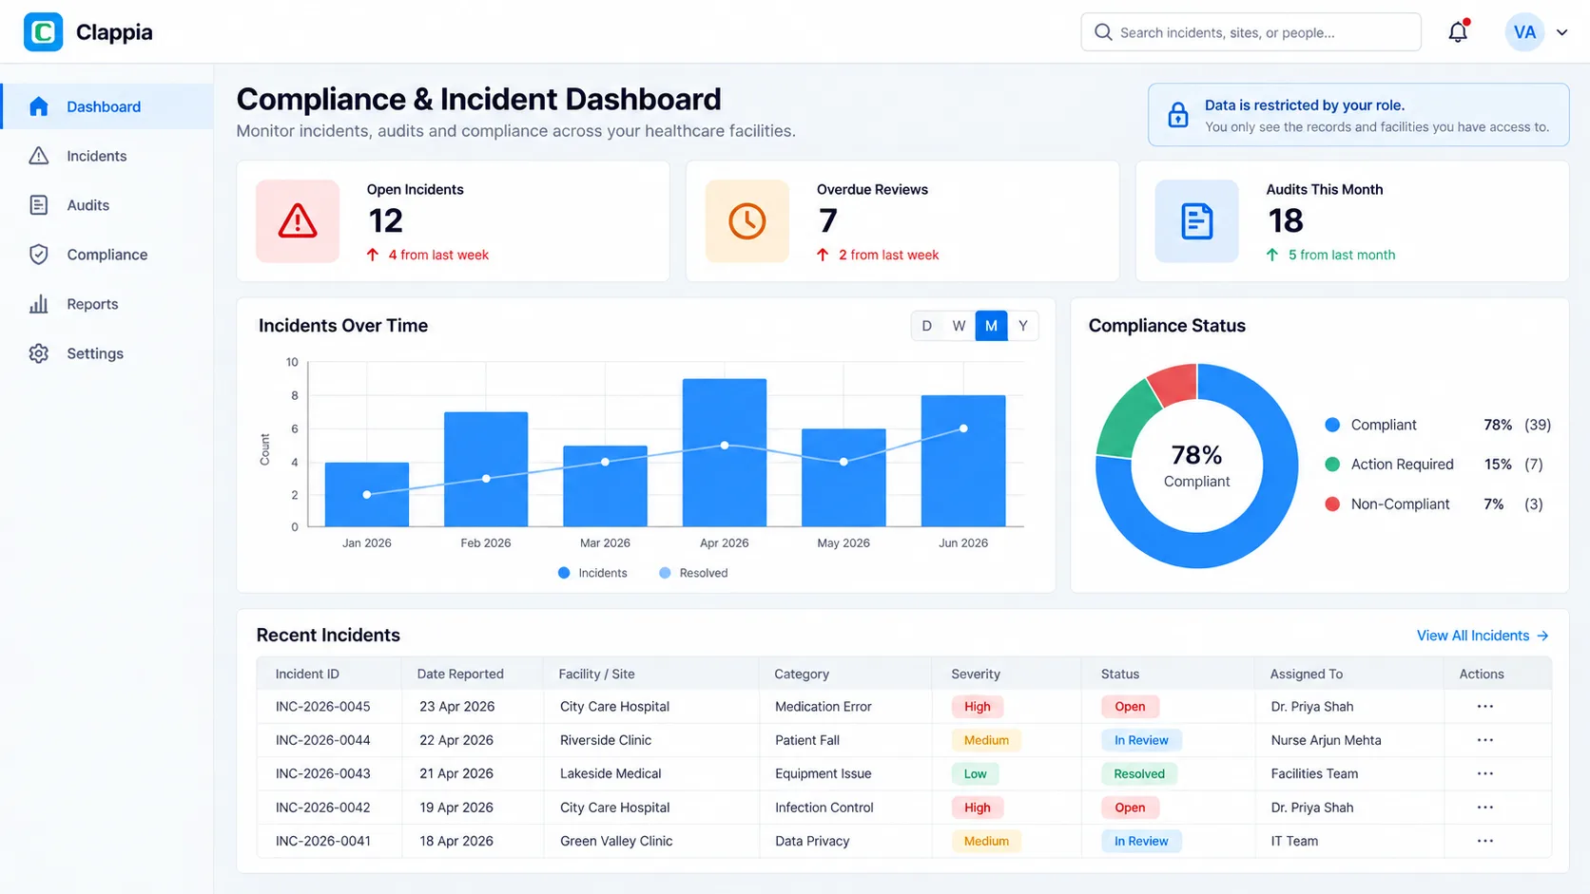The height and width of the screenshot is (894, 1590).
Task: Click the Compliance shield sidebar icon
Action: tap(39, 255)
